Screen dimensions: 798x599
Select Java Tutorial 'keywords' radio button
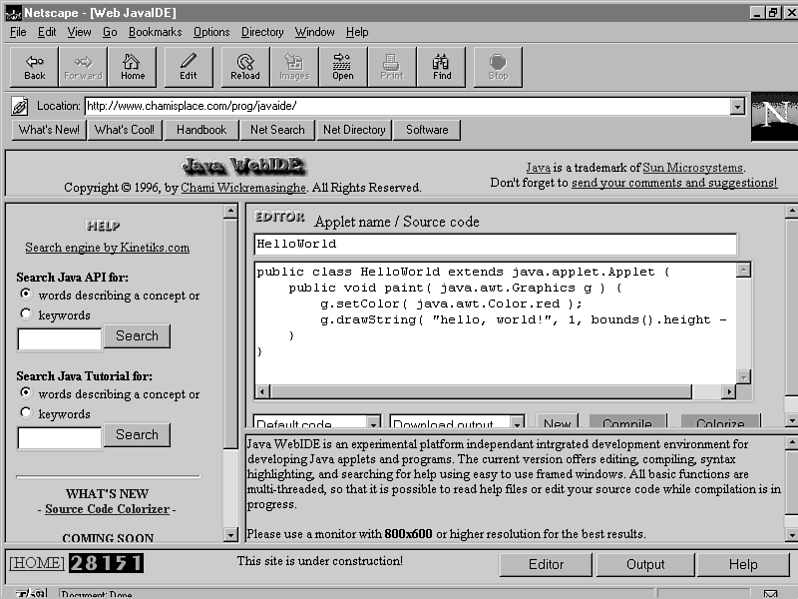pyautogui.click(x=26, y=413)
